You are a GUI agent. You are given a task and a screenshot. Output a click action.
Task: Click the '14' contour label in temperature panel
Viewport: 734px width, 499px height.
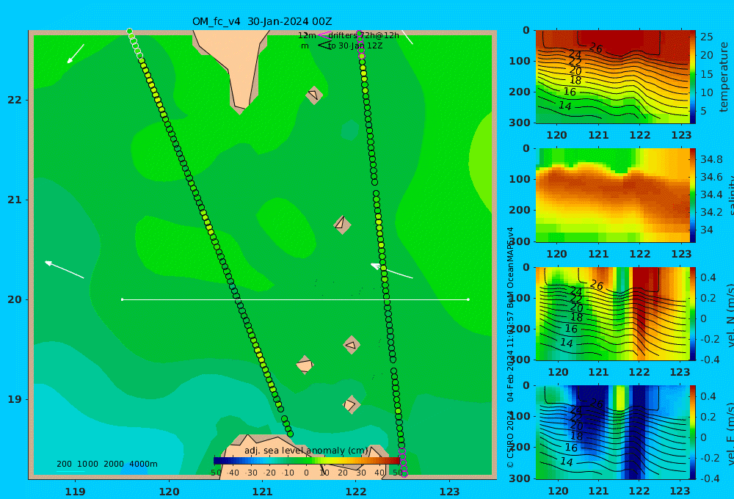tap(565, 106)
